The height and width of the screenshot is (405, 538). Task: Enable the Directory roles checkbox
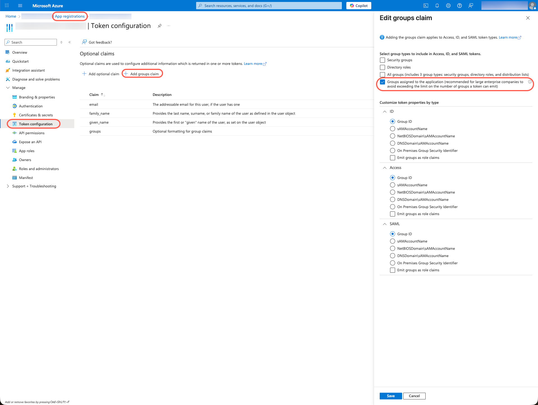point(382,67)
